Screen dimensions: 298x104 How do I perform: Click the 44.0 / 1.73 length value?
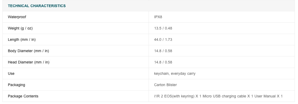163,40
